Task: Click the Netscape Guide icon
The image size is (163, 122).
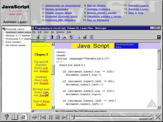Action: (x=71, y=37)
